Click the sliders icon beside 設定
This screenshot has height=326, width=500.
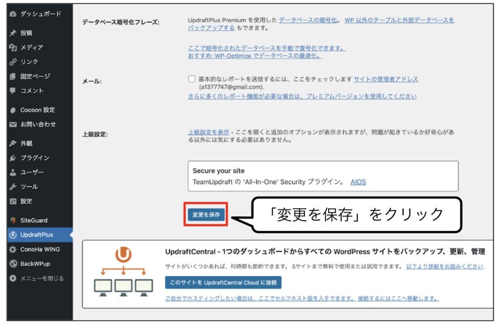pyautogui.click(x=13, y=201)
